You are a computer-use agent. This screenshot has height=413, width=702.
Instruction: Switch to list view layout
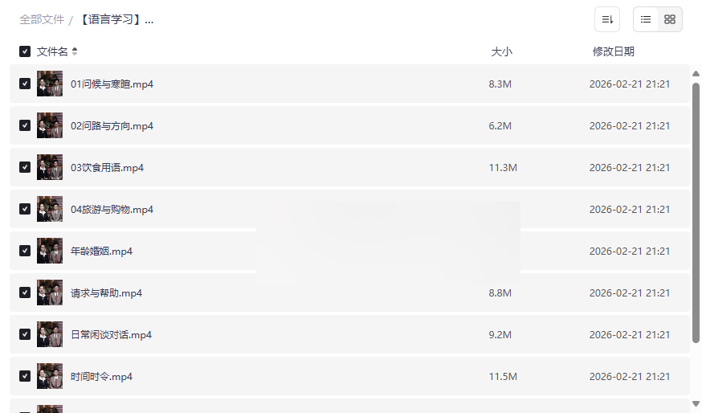pyautogui.click(x=646, y=19)
